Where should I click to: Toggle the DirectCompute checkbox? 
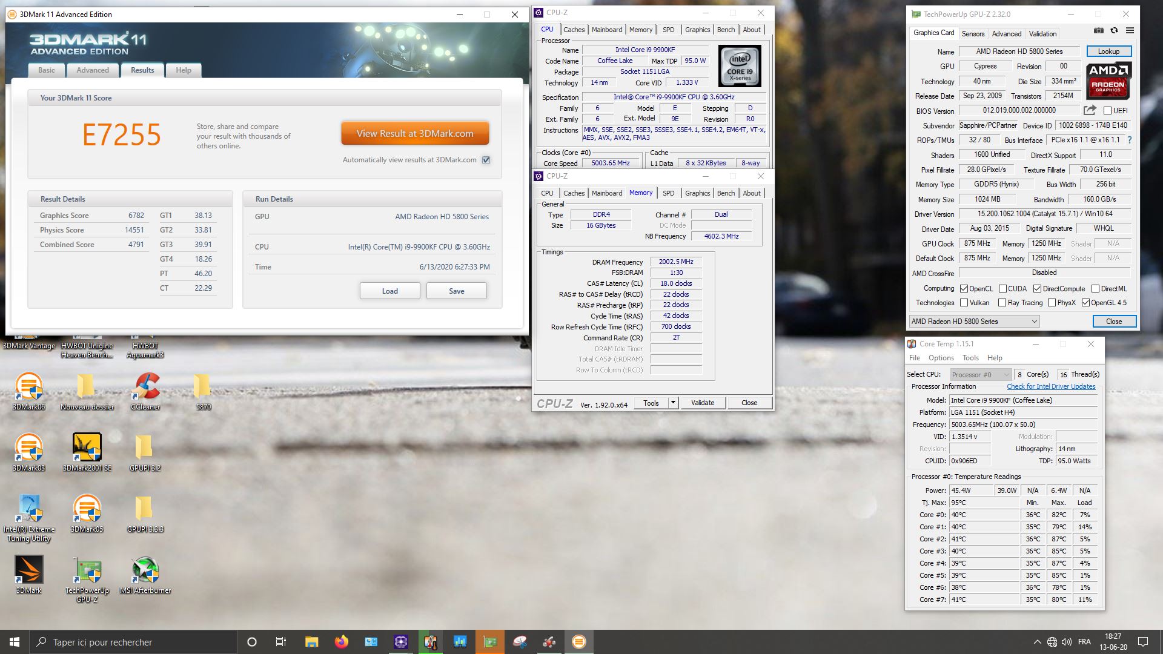[1037, 289]
